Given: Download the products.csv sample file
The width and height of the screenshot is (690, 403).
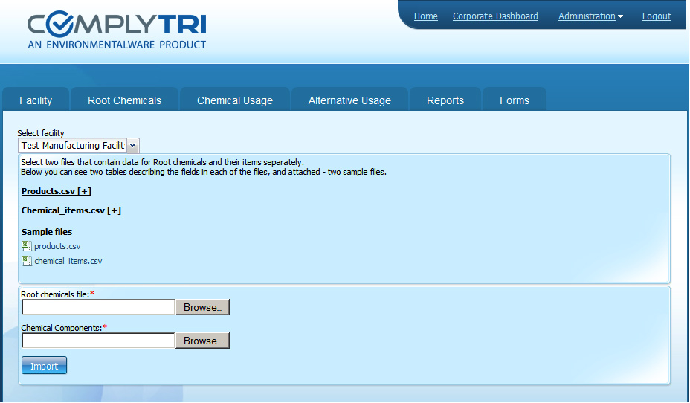Looking at the screenshot, I should (x=57, y=246).
